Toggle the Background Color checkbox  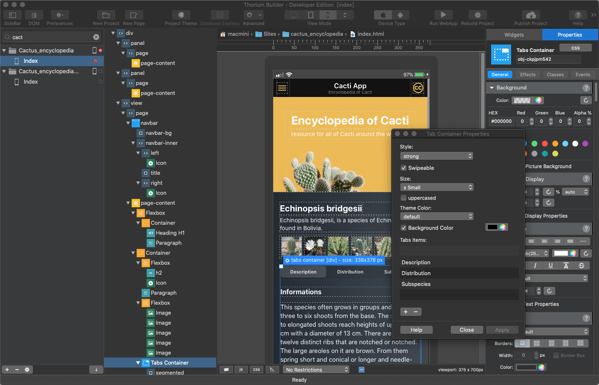404,228
